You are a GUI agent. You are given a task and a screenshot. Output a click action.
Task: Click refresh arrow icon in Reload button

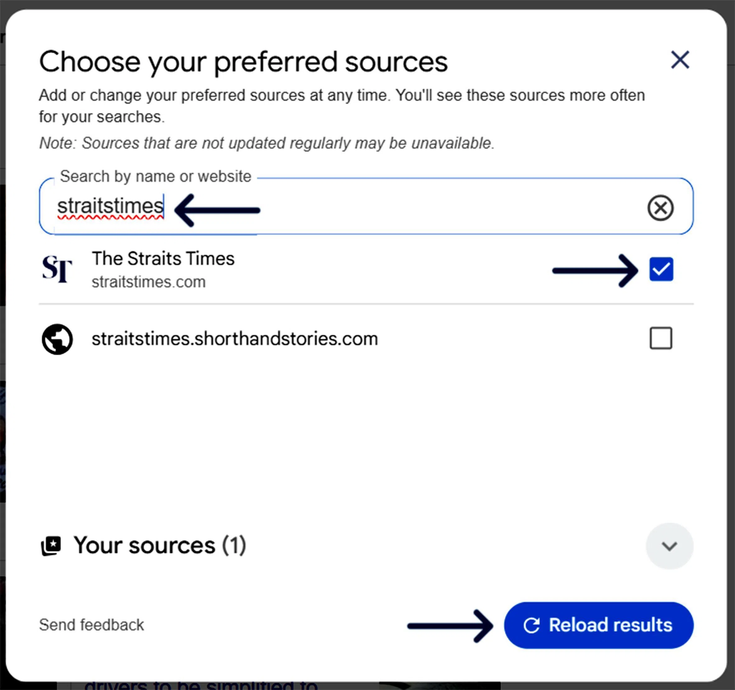[531, 625]
